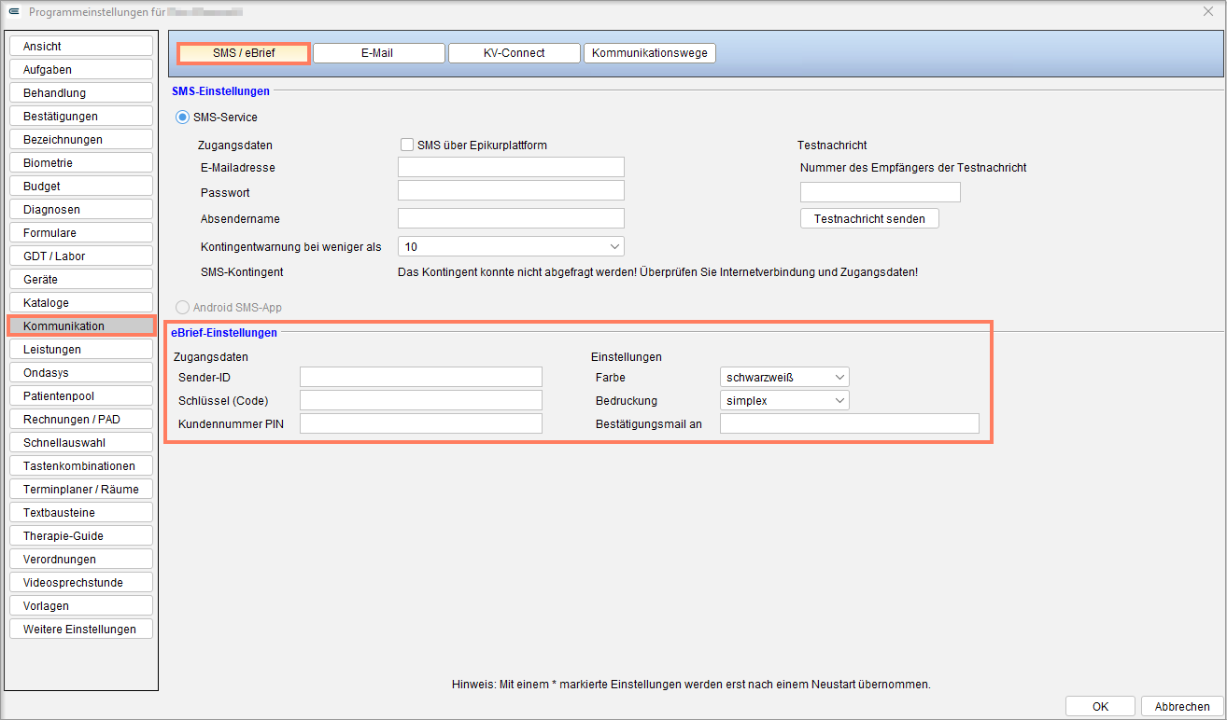Select Biometrie in the sidebar

pos(81,162)
